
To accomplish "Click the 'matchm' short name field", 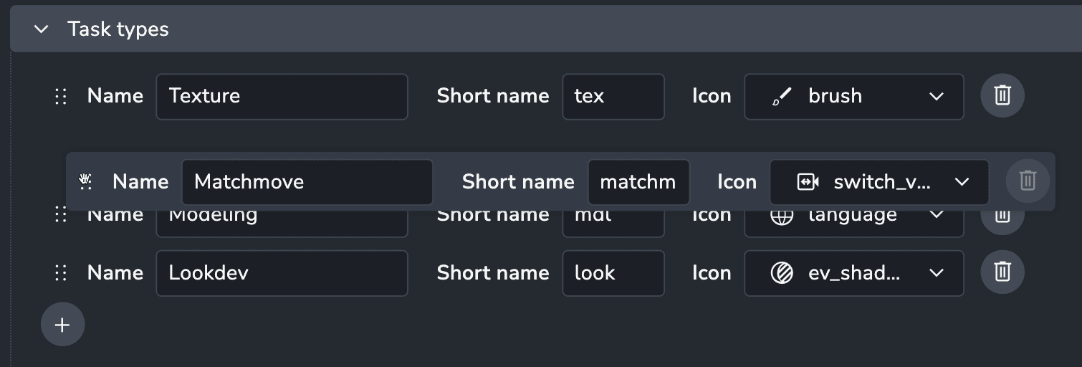I will pos(638,182).
